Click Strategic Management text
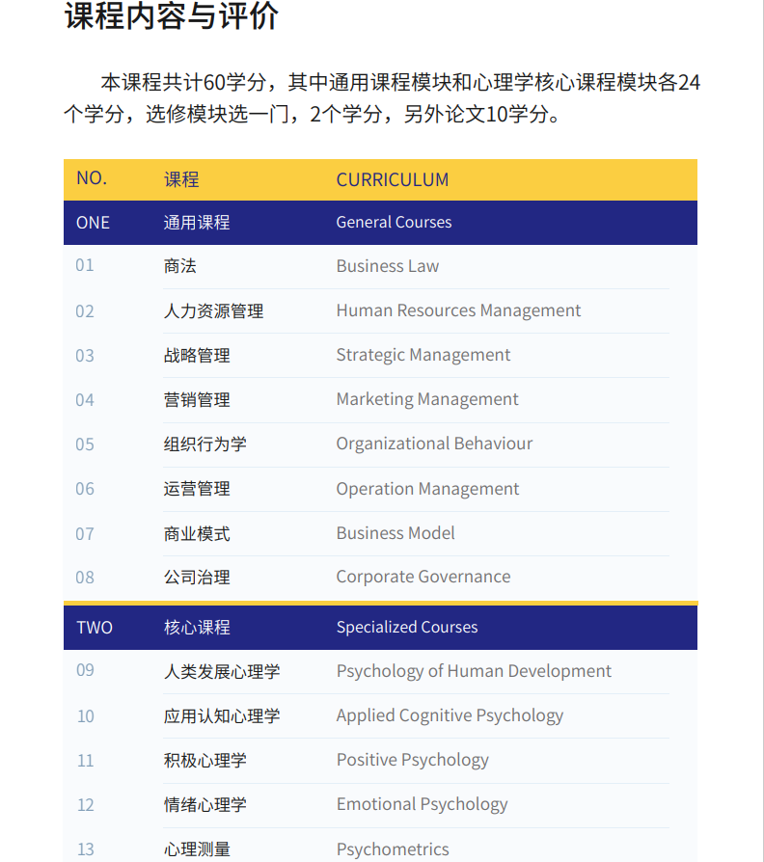The width and height of the screenshot is (764, 862). (423, 356)
